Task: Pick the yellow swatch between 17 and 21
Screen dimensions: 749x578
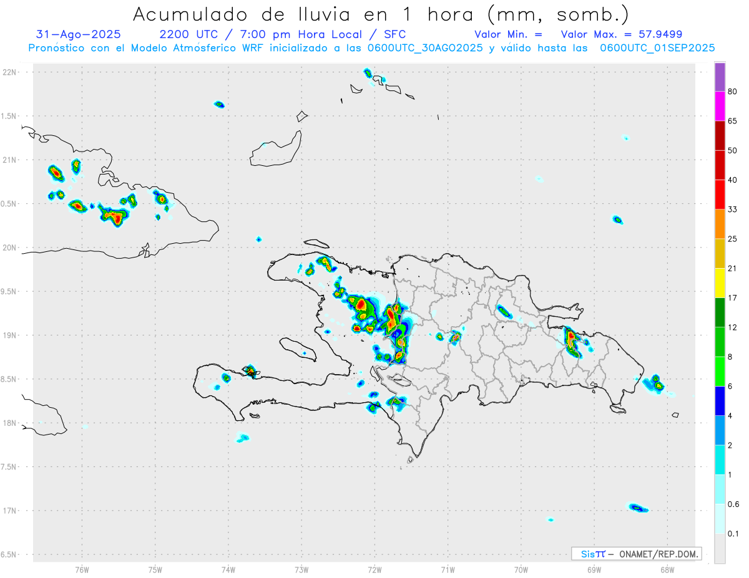Action: 720,283
